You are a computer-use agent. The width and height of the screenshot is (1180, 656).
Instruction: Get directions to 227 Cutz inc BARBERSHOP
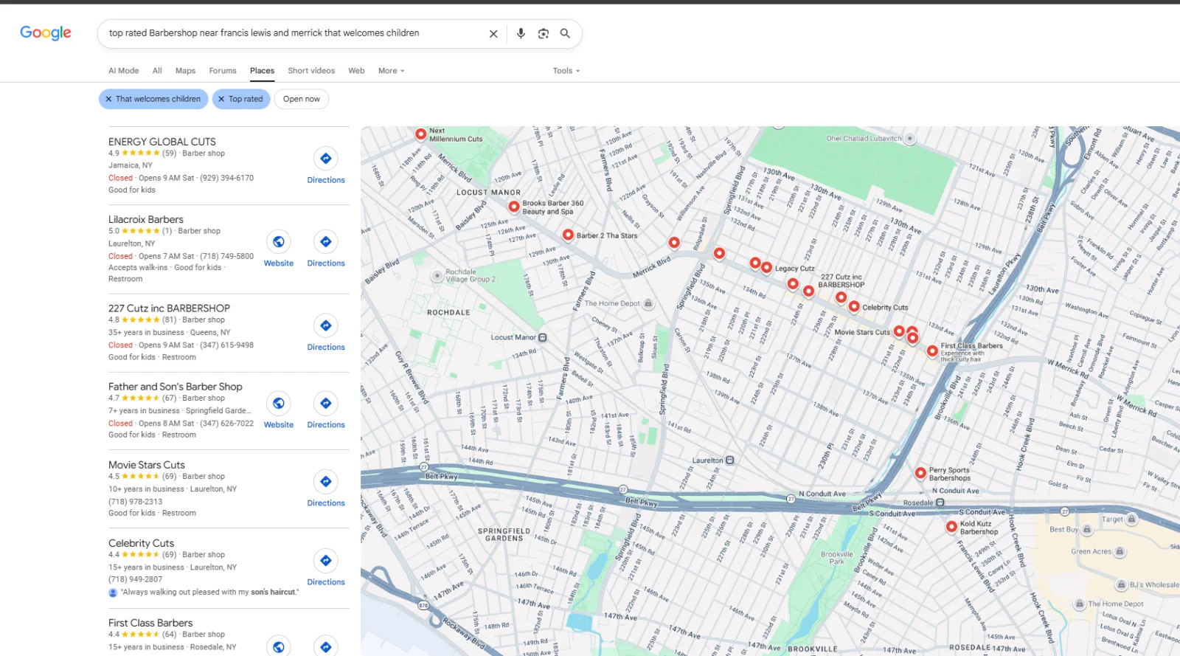(x=326, y=333)
